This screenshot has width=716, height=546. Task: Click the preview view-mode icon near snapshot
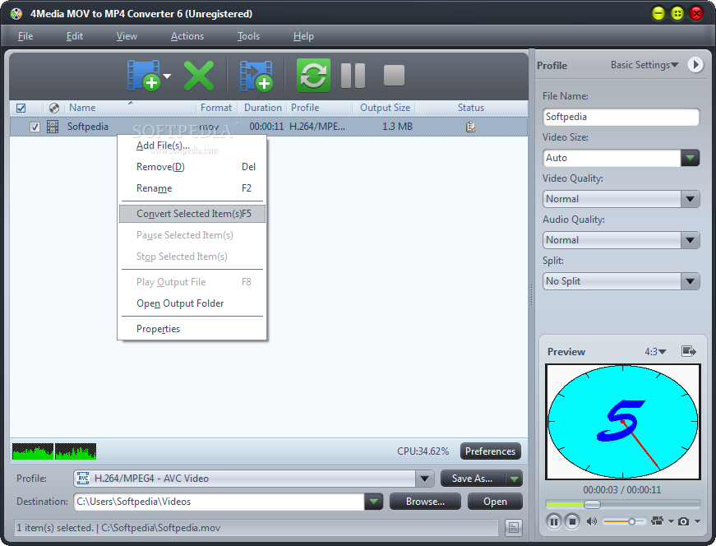(x=657, y=521)
